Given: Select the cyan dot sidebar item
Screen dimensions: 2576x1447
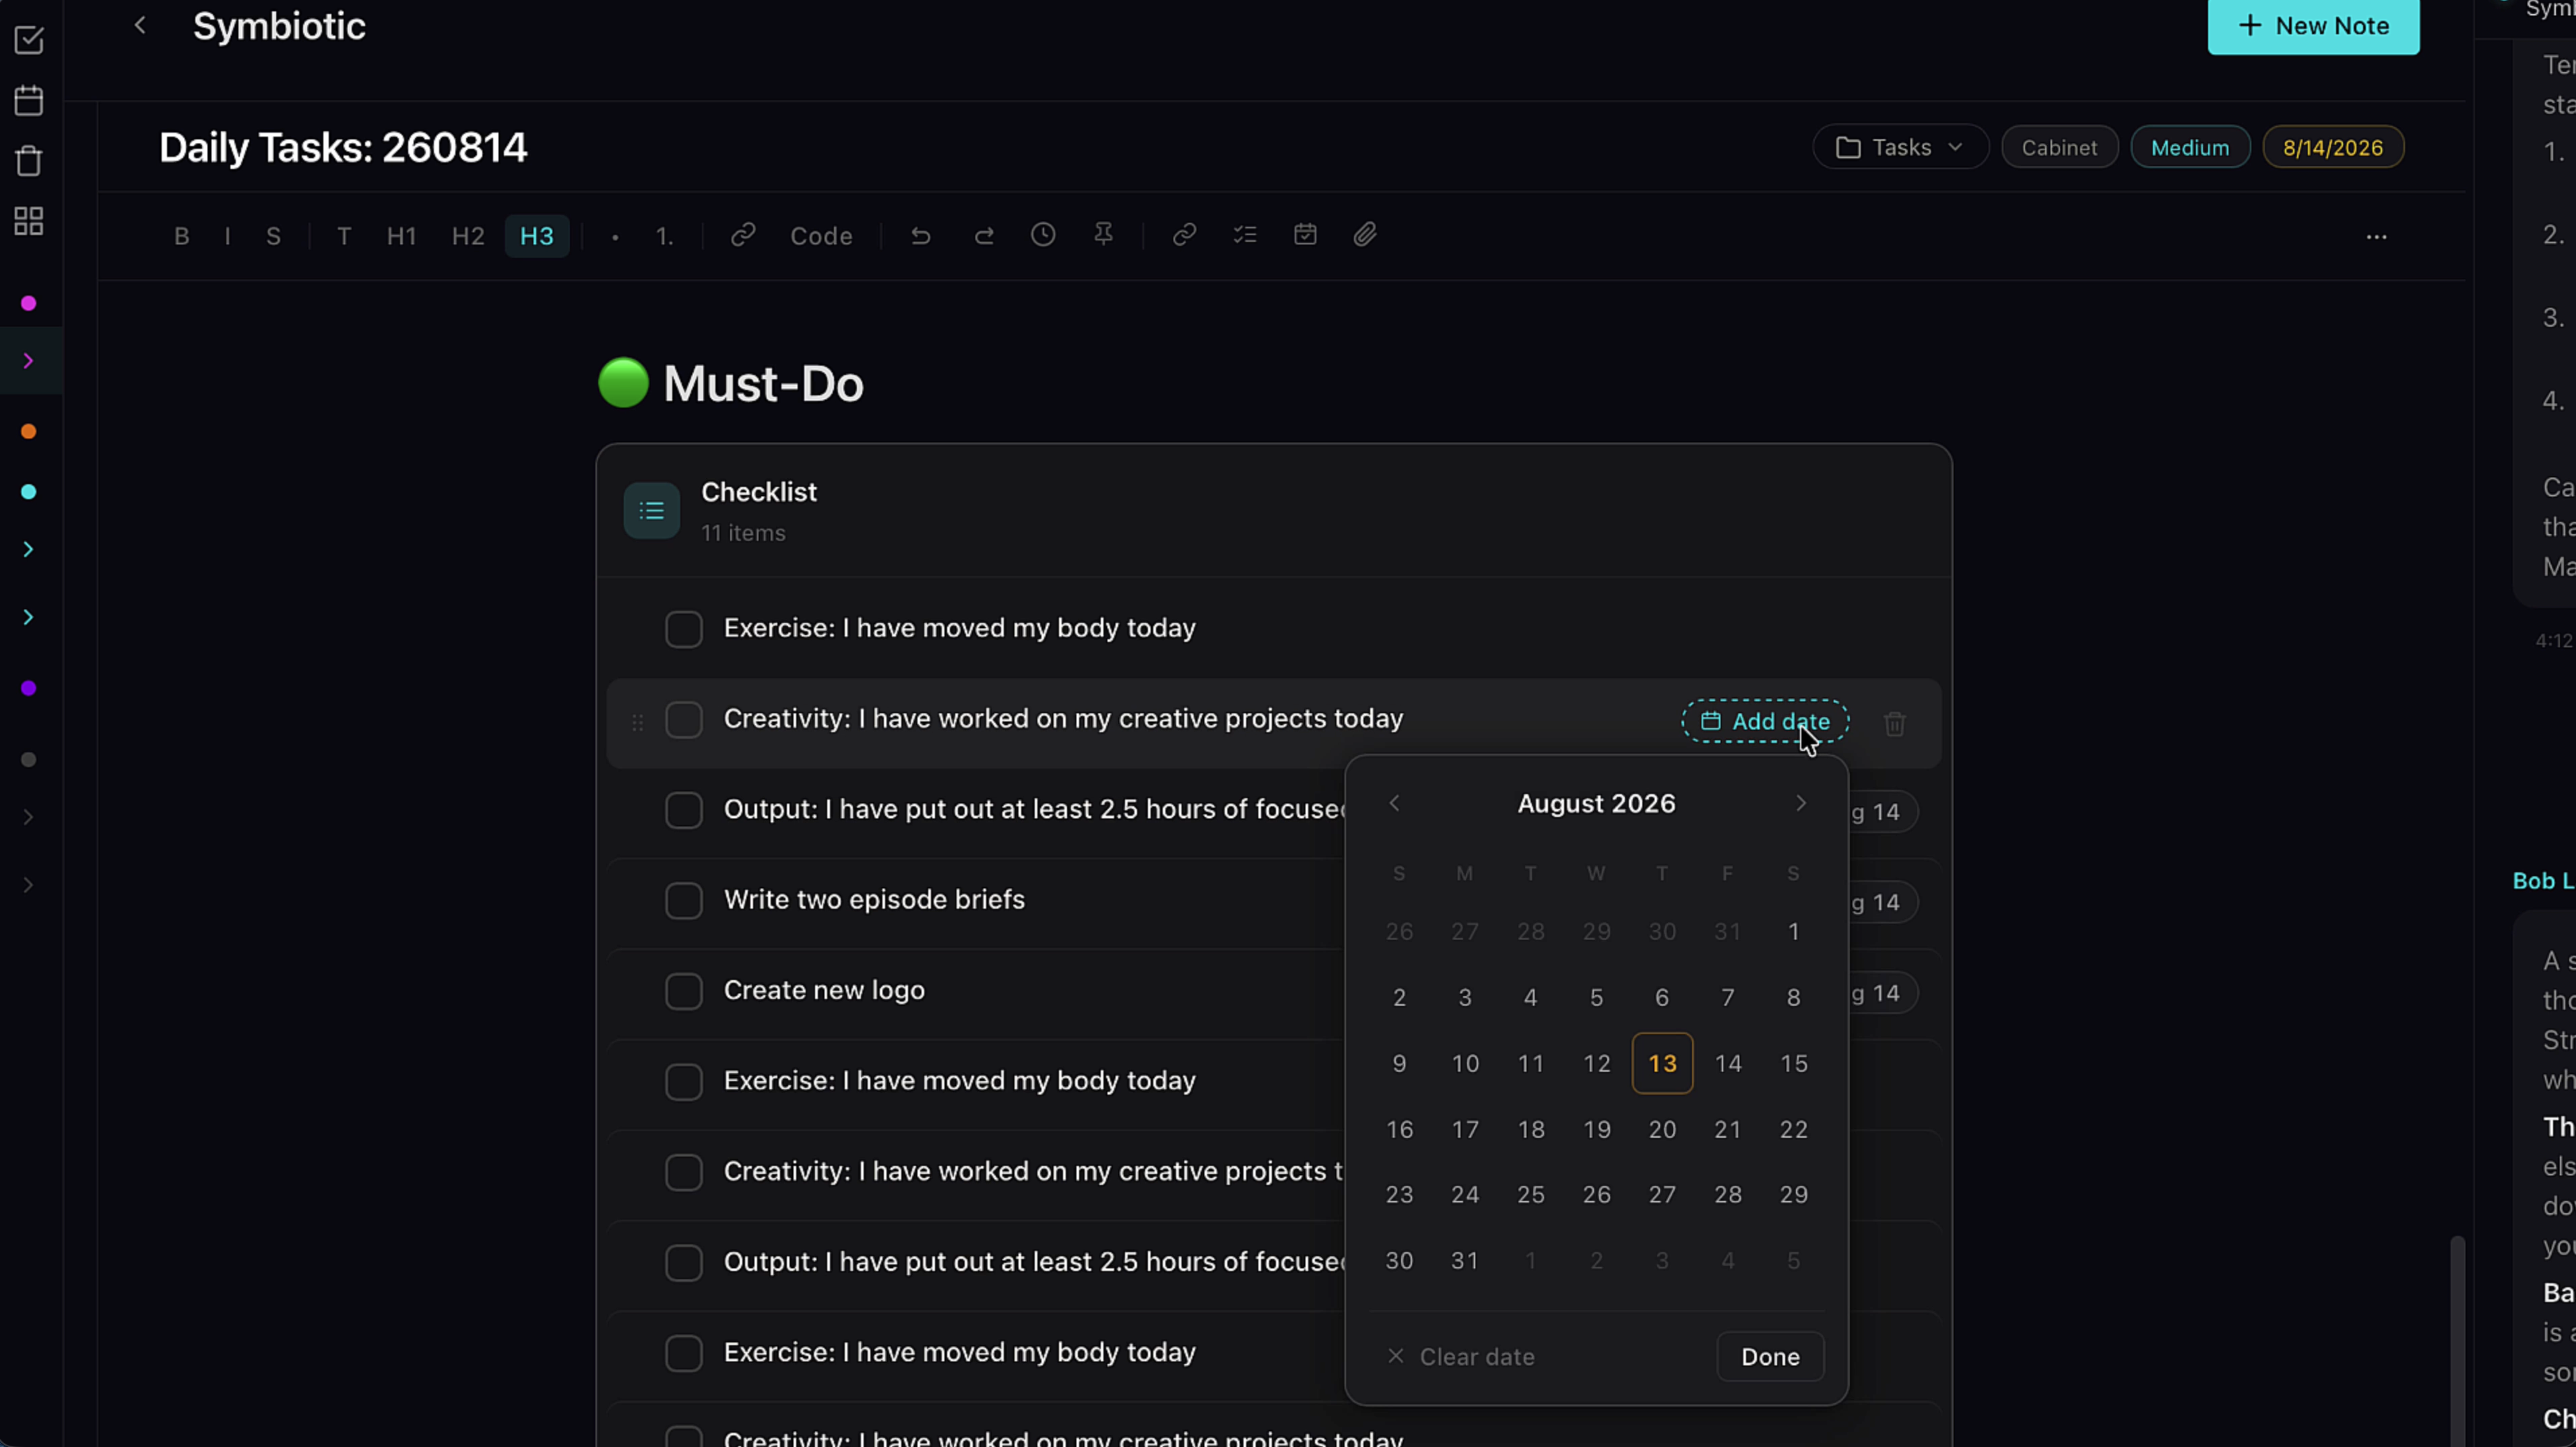Looking at the screenshot, I should [x=29, y=492].
